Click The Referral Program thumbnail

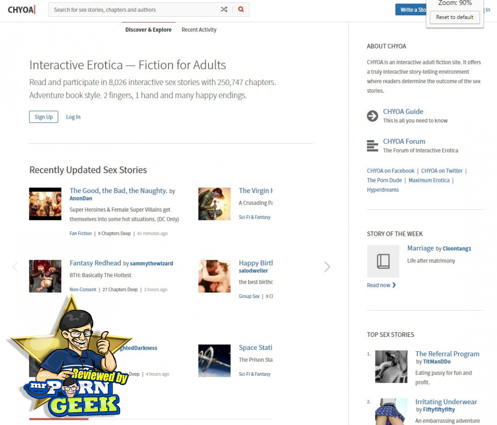[x=391, y=367]
